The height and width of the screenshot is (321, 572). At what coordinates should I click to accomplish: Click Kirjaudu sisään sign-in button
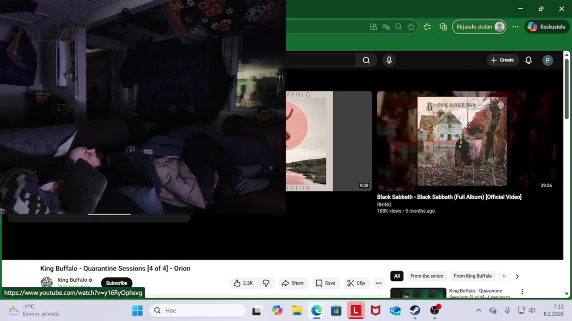pyautogui.click(x=479, y=27)
